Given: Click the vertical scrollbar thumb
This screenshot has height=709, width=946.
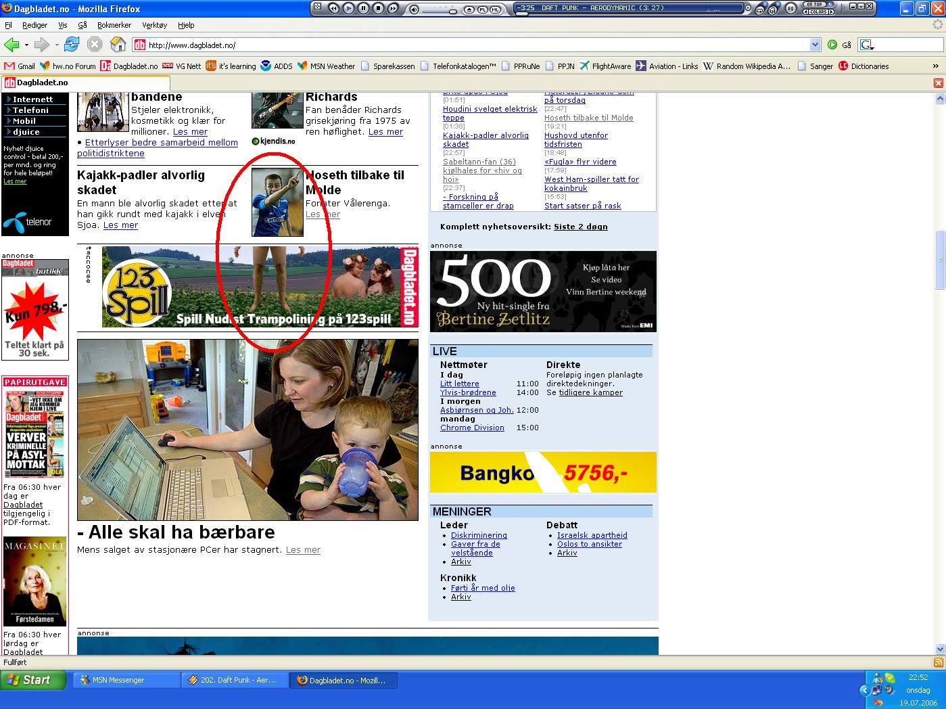Looking at the screenshot, I should [x=940, y=260].
